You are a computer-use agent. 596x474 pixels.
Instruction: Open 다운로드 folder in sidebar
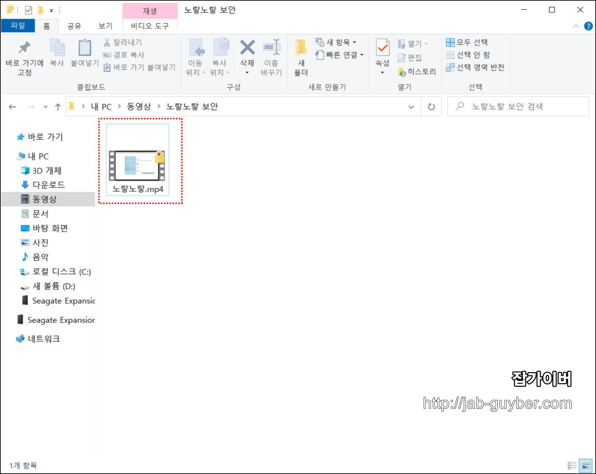(x=43, y=185)
